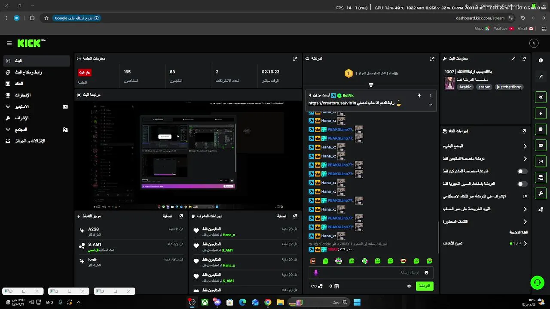The height and width of the screenshot is (309, 550).
Task: Open the AI chat moderation external link
Action: [x=525, y=197]
